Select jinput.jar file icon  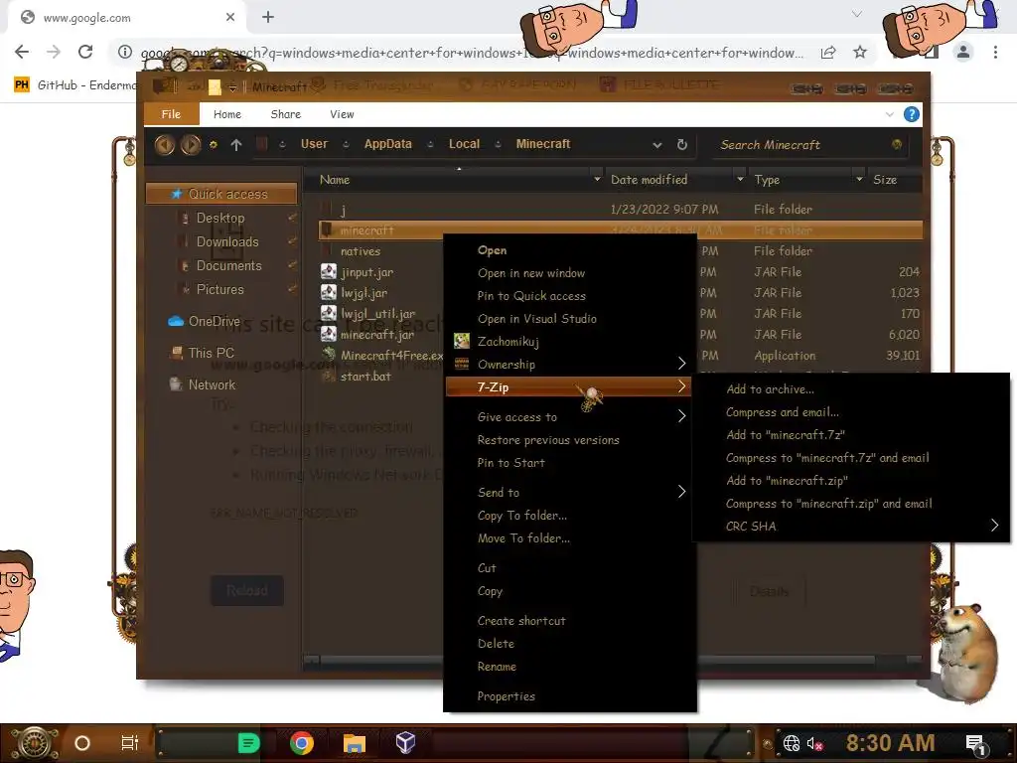point(329,272)
